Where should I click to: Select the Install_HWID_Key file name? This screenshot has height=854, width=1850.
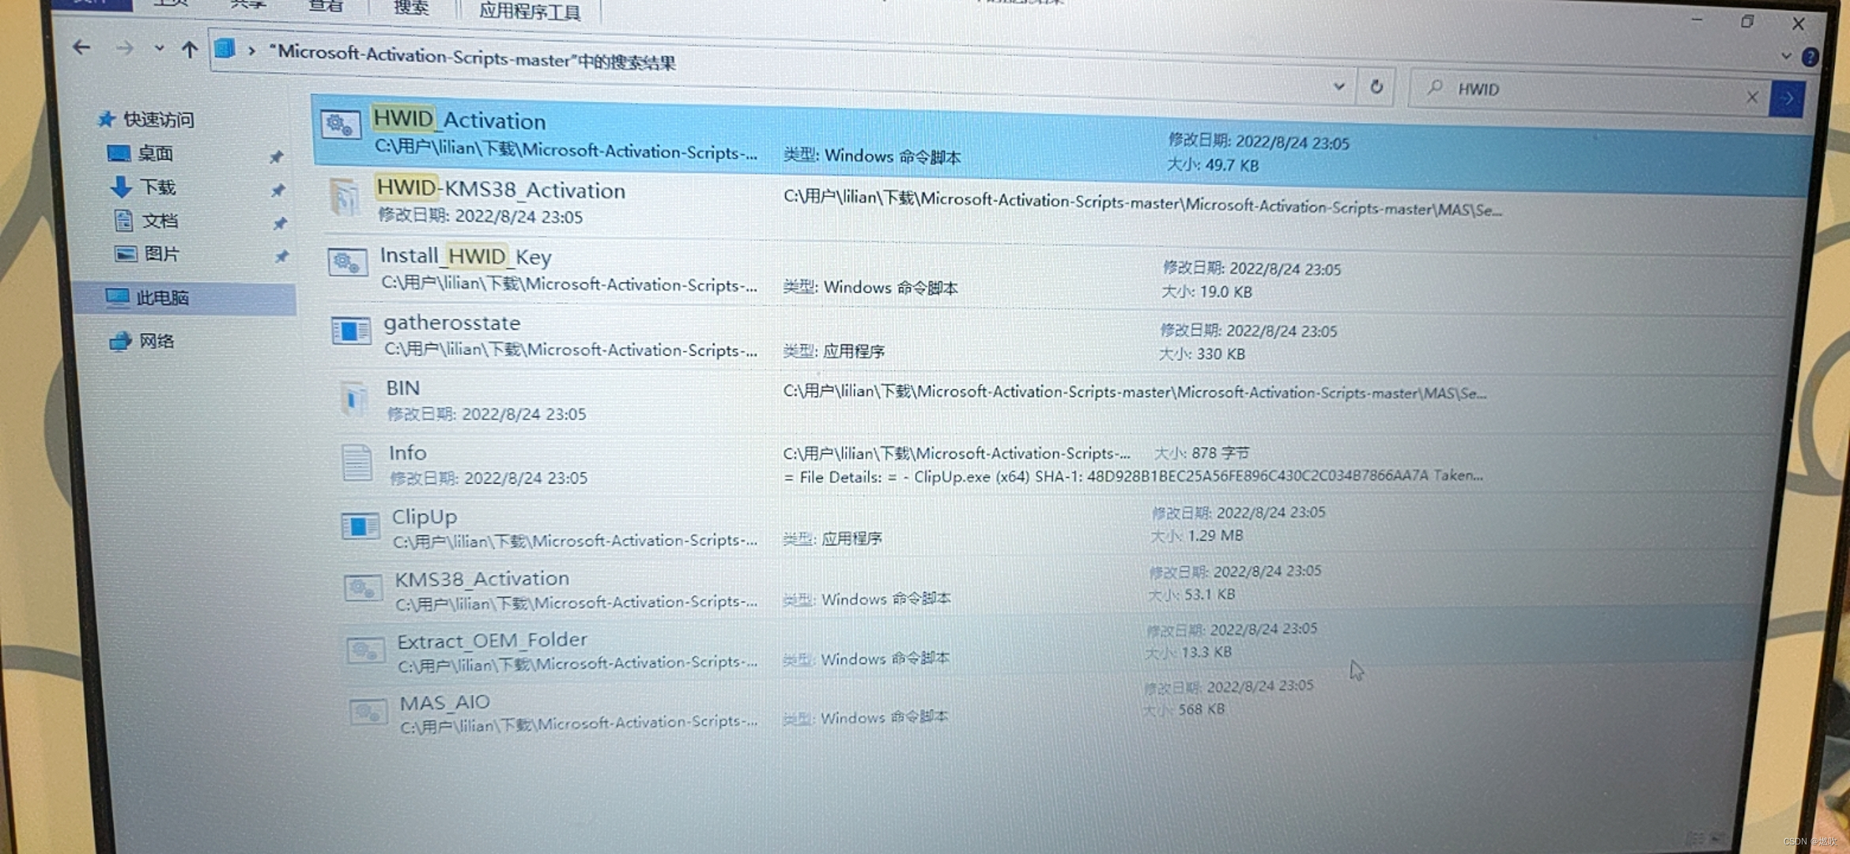tap(466, 256)
